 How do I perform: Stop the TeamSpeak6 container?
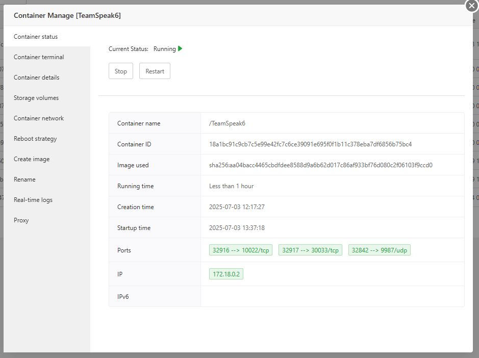[x=121, y=71]
